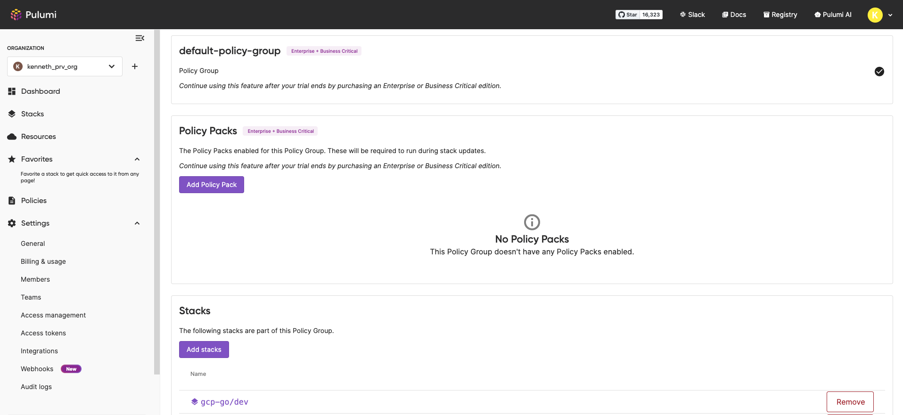
Task: Click the Settings gear icon
Action: tap(12, 223)
